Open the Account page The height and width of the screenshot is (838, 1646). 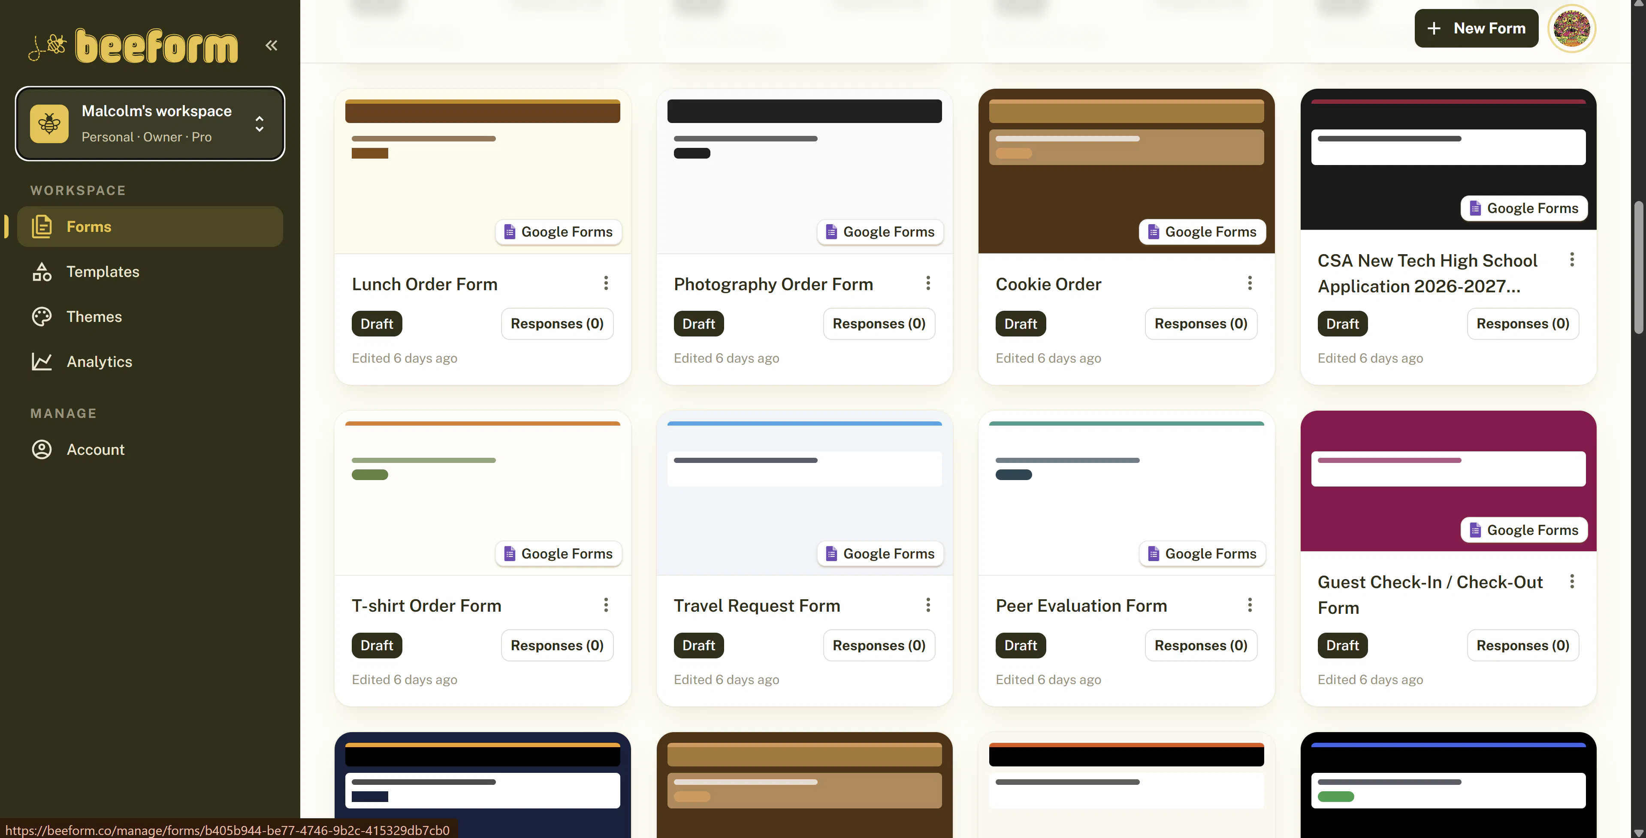pyautogui.click(x=150, y=449)
